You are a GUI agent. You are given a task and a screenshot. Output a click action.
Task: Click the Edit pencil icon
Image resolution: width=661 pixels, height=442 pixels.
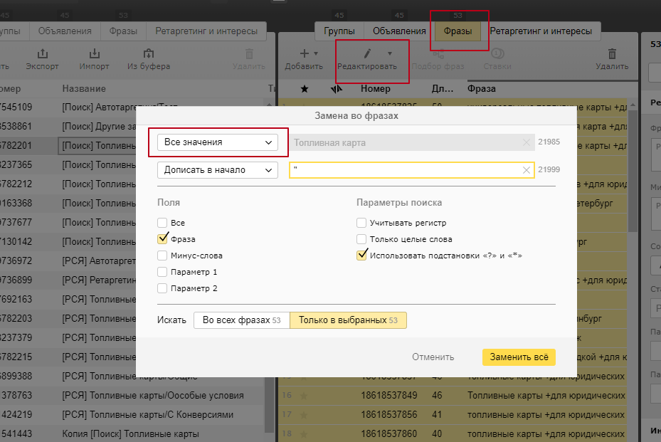(368, 54)
